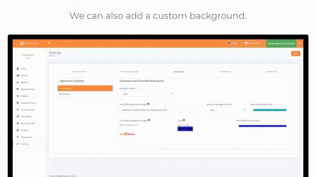Click the Users icon in the sidebar
The image size is (316, 177).
click(x=18, y=69)
